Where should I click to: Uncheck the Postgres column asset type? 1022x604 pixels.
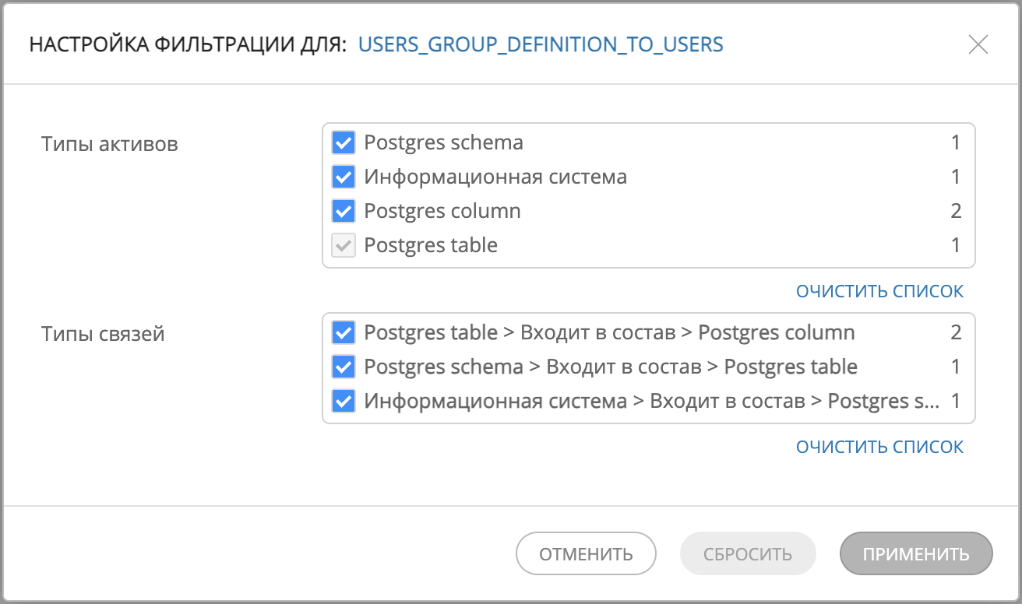coord(344,211)
